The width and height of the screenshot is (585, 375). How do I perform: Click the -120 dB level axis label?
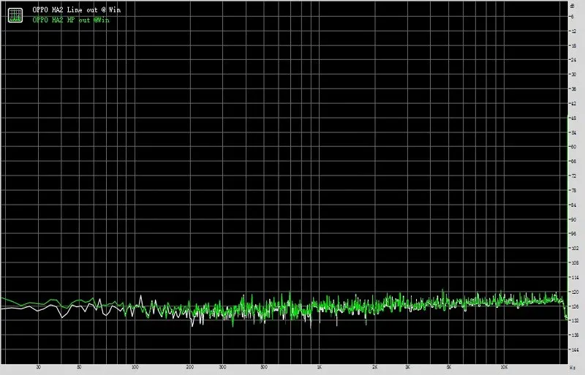point(573,292)
